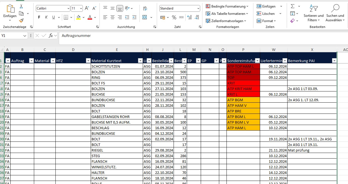The width and height of the screenshot is (348, 184).
Task: Open Sortieren und Filtern menu
Action: 314,13
